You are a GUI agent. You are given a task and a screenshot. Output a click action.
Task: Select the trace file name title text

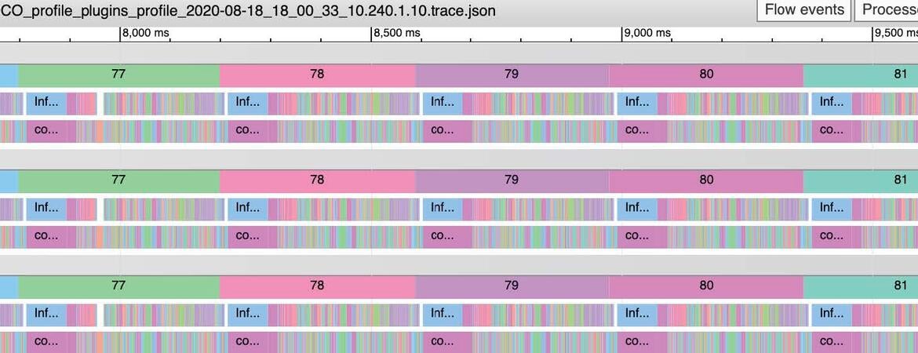(x=249, y=11)
